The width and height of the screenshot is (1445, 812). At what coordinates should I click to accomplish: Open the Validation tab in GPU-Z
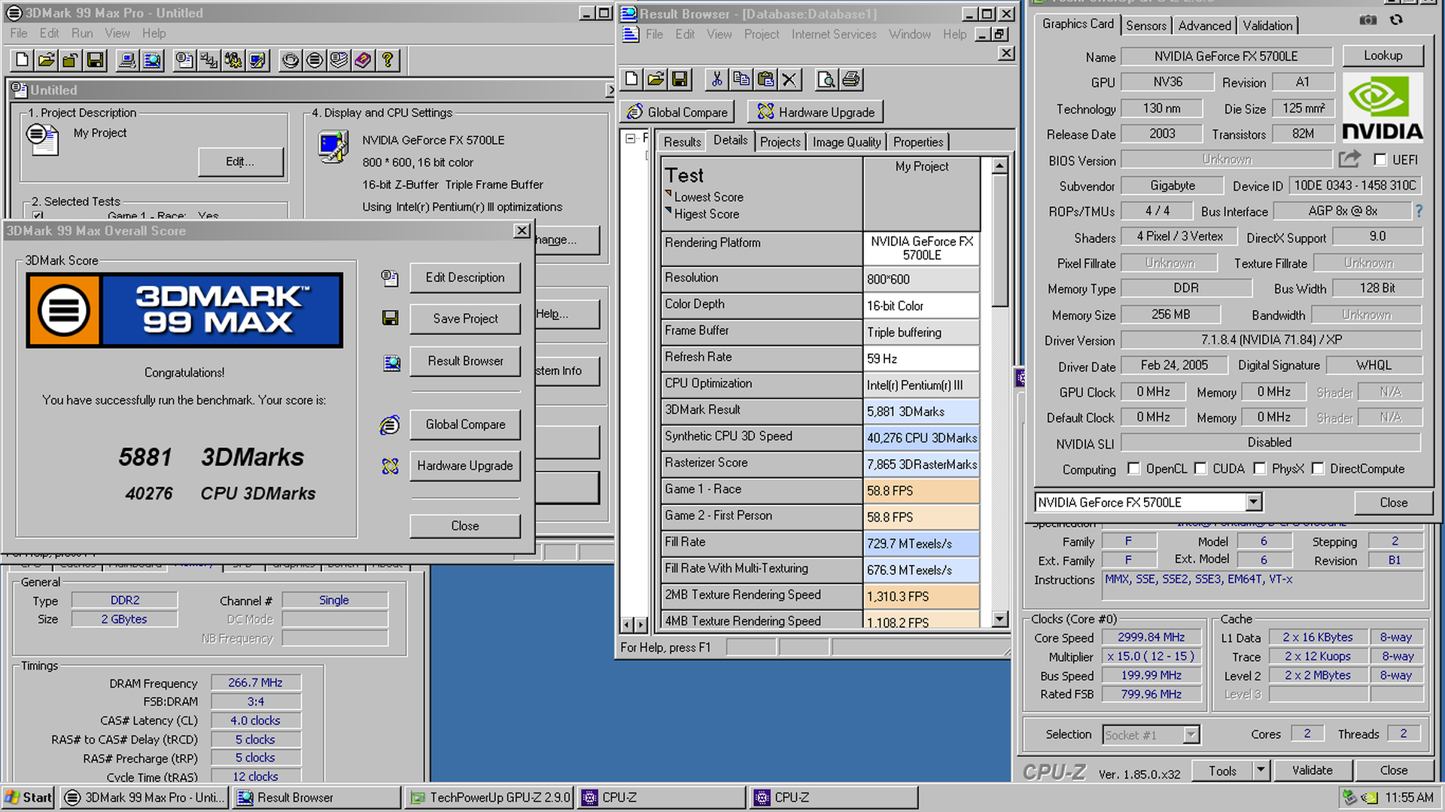click(1267, 26)
